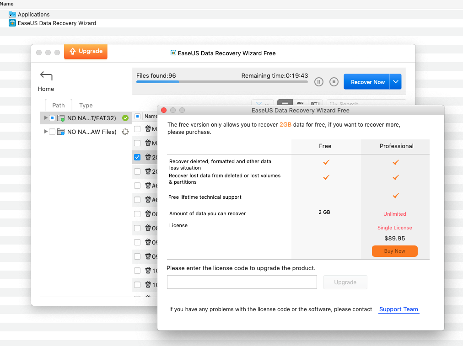Close the upgrade dialog window
463x346 pixels.
164,110
